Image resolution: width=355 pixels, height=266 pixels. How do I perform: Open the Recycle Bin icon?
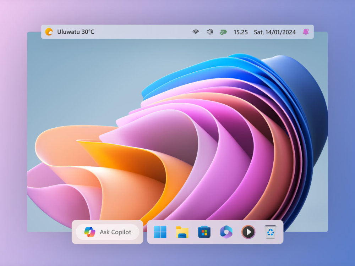pyautogui.click(x=270, y=232)
